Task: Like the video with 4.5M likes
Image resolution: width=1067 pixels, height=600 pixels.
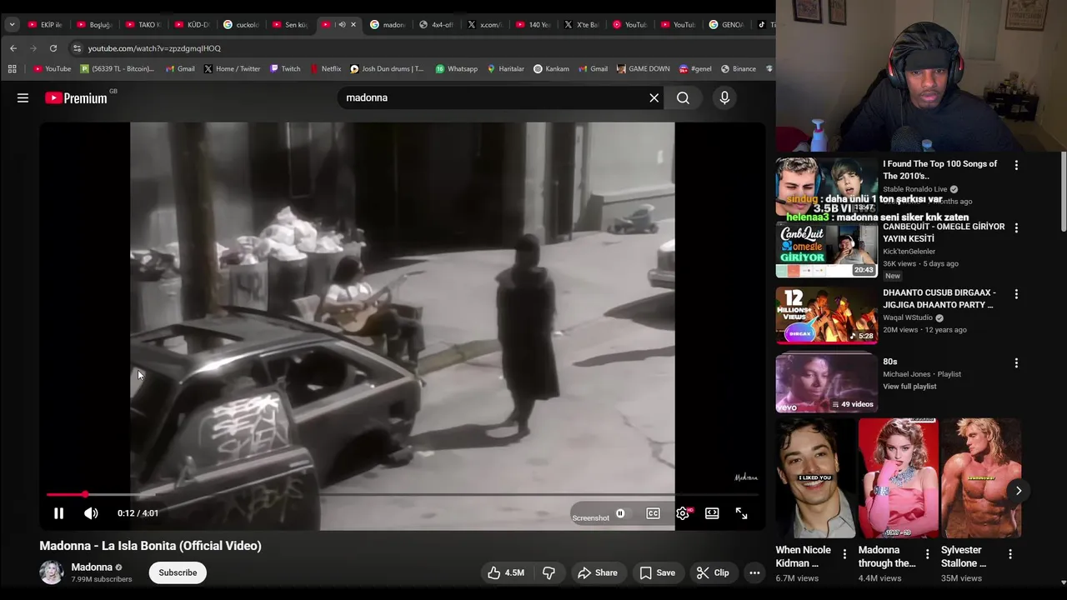Action: pyautogui.click(x=506, y=572)
